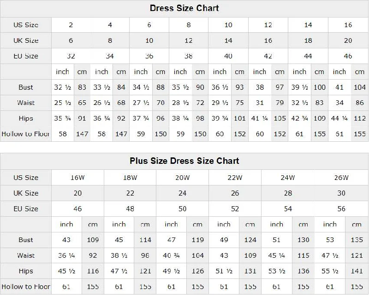
Task: Click the 18W US size cell
Action: point(130,178)
